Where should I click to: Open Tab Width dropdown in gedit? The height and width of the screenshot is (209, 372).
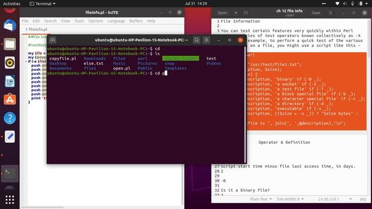[290, 199]
